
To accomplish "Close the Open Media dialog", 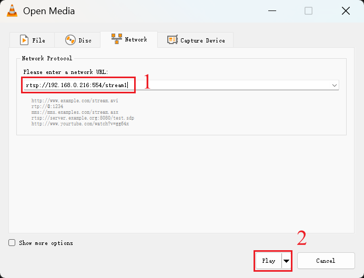I will [345, 10].
